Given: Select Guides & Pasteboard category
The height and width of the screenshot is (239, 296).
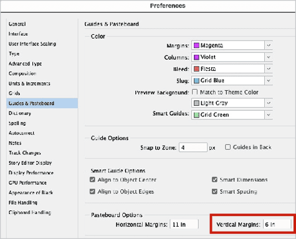Looking at the screenshot, I should click(x=42, y=103).
